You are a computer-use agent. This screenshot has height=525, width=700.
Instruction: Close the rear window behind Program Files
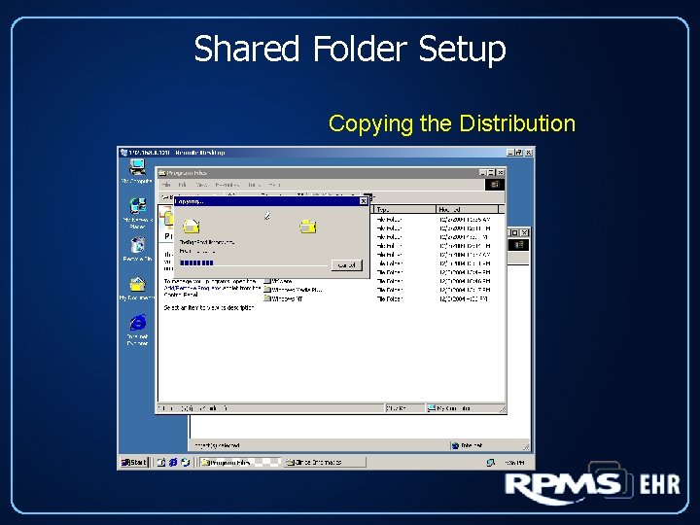tap(525, 232)
